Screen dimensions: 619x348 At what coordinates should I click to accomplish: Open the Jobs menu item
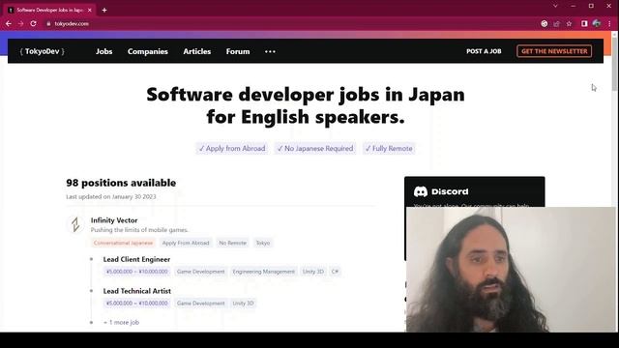[103, 51]
